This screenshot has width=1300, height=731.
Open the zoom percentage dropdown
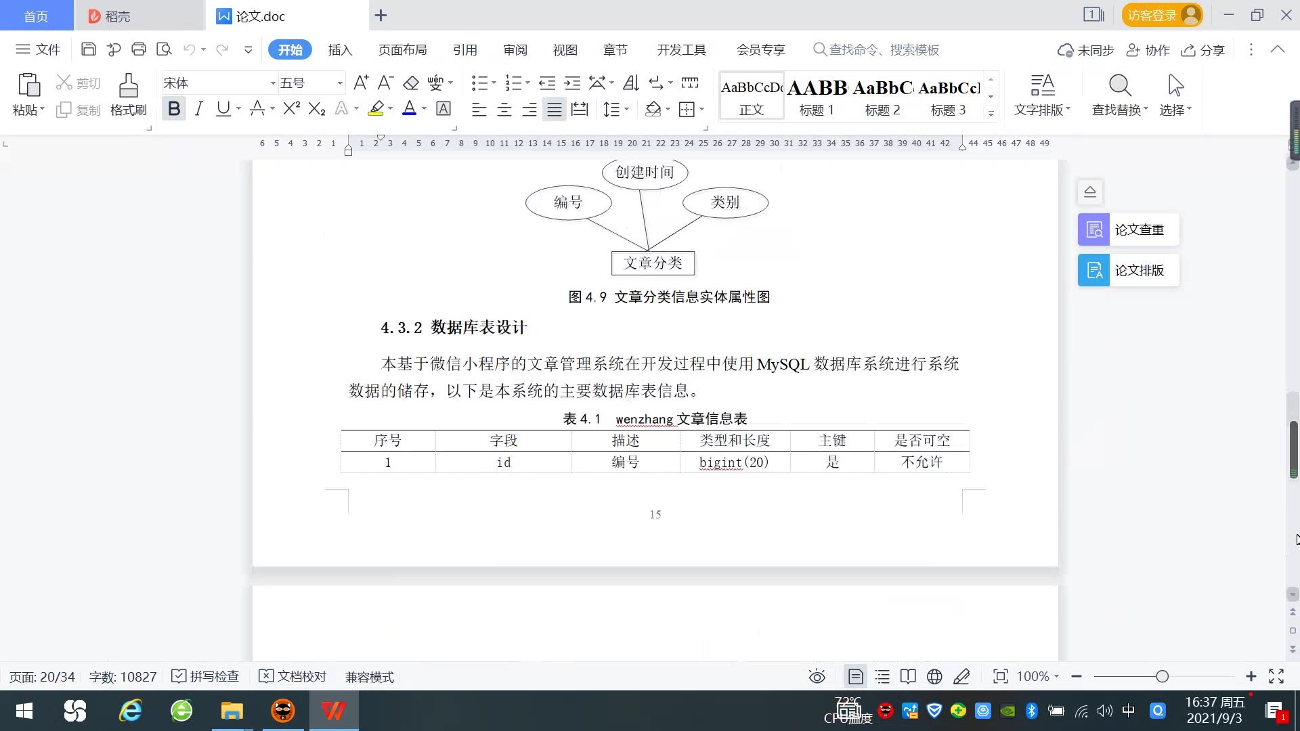coord(1038,676)
